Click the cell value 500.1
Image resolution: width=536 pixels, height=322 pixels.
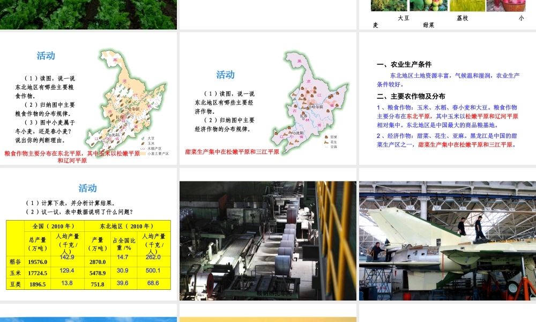coord(153,270)
